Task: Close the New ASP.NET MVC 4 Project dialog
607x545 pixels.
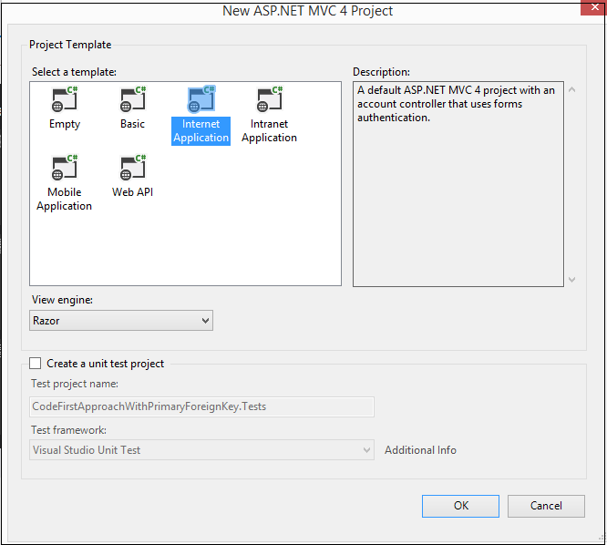Action: point(594,7)
